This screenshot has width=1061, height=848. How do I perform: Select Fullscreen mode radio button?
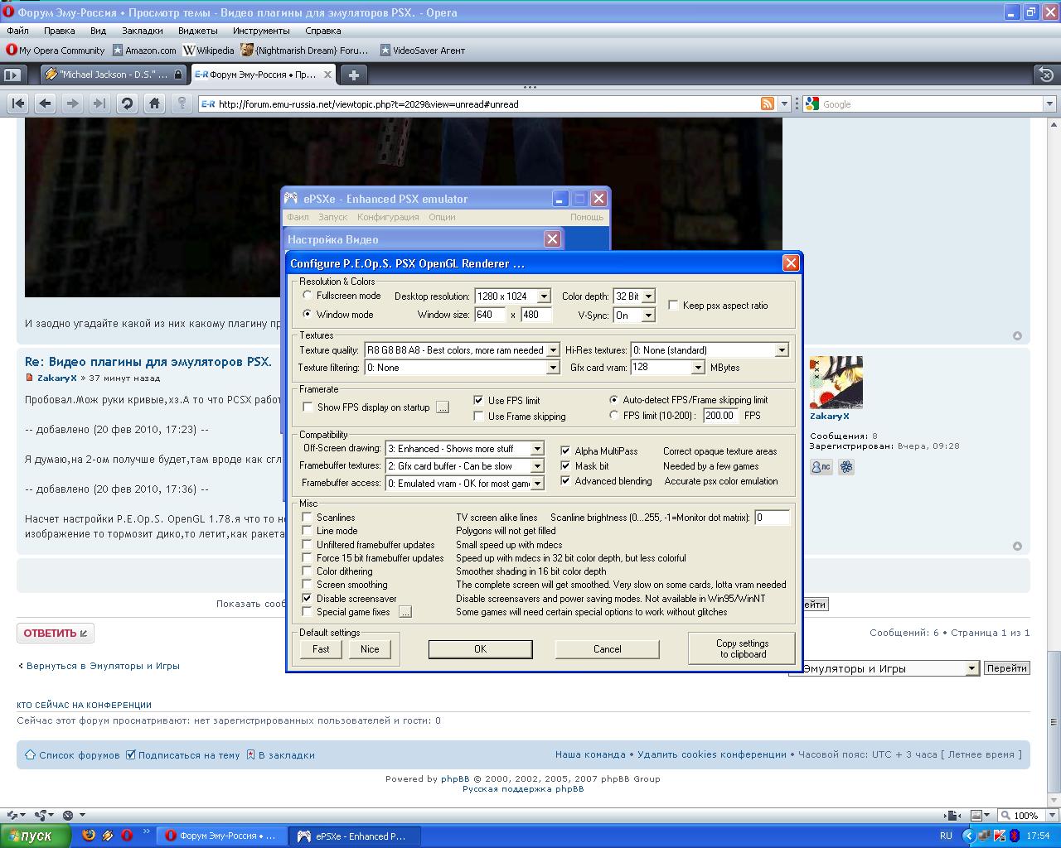tap(308, 296)
